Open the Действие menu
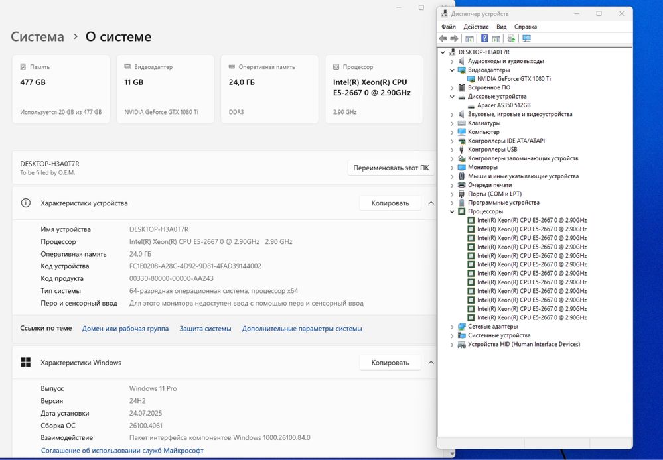The width and height of the screenshot is (663, 460). pos(476,27)
